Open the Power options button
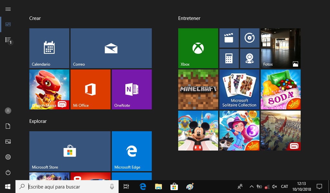The height and width of the screenshot is (193, 330). click(8, 172)
